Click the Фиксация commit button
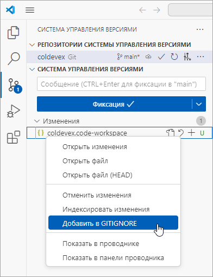213x277 pixels. pyautogui.click(x=114, y=104)
